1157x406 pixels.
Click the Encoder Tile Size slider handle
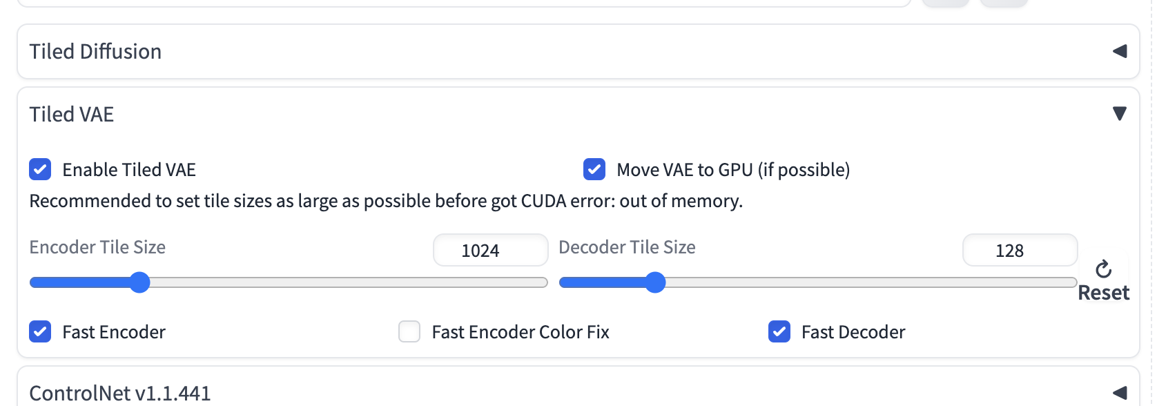(140, 282)
